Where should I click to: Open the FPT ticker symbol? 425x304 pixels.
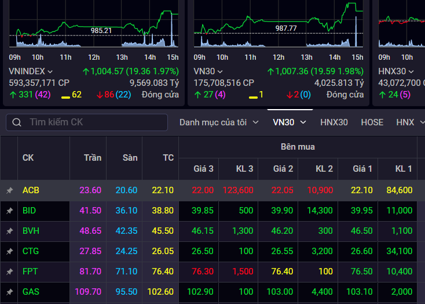[x=29, y=272]
